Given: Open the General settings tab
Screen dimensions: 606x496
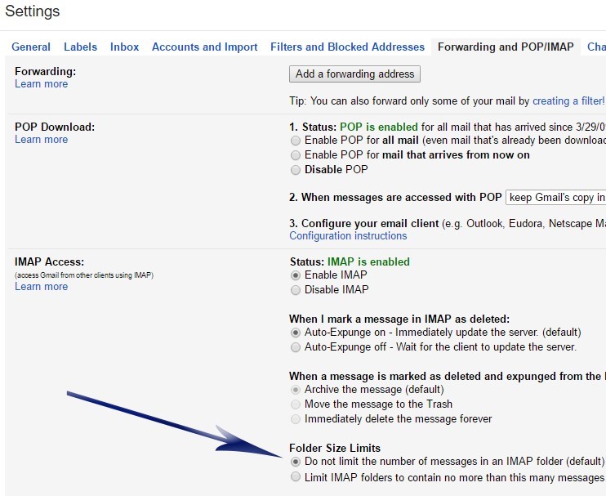Looking at the screenshot, I should (x=33, y=47).
